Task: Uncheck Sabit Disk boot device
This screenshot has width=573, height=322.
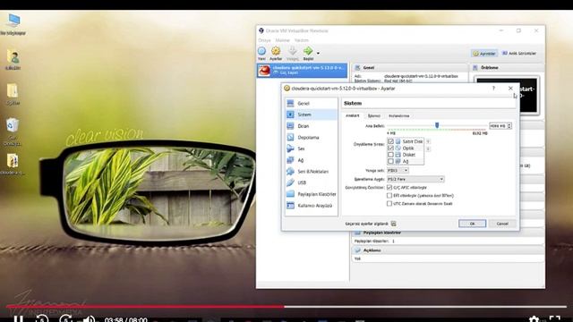Action: point(390,141)
